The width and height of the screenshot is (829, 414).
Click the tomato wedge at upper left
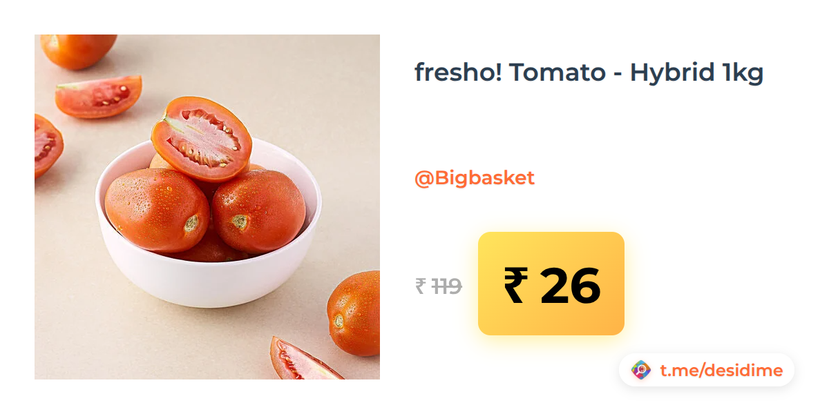[99, 97]
